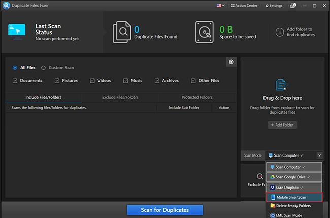
Task: Choose Scan Dropbox option
Action: (294, 188)
